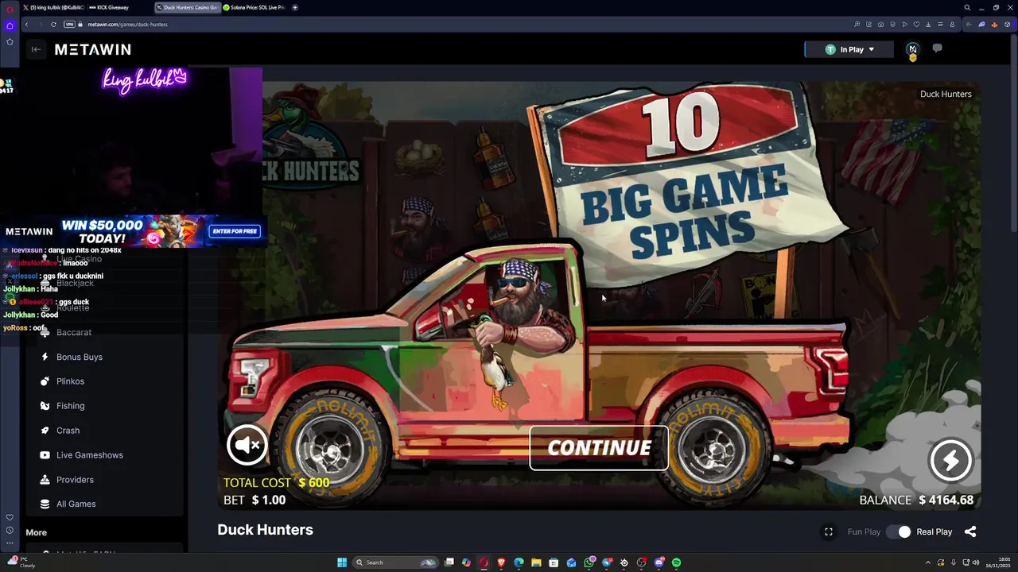Select the Duck Hunters Casino tab

point(187,7)
